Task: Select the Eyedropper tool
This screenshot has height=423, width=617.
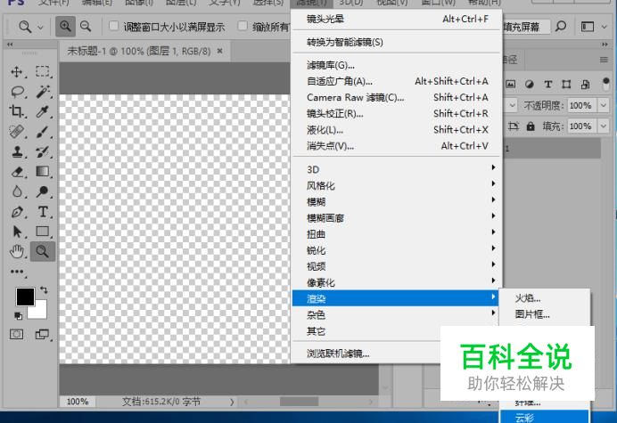Action: pos(42,111)
